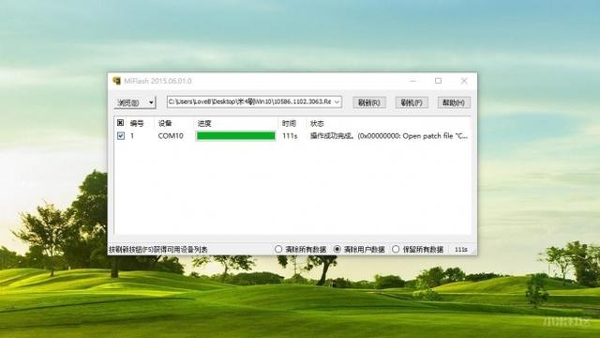Screen dimensions: 600x338
Task: Click the device number 1 cell
Action: point(132,135)
